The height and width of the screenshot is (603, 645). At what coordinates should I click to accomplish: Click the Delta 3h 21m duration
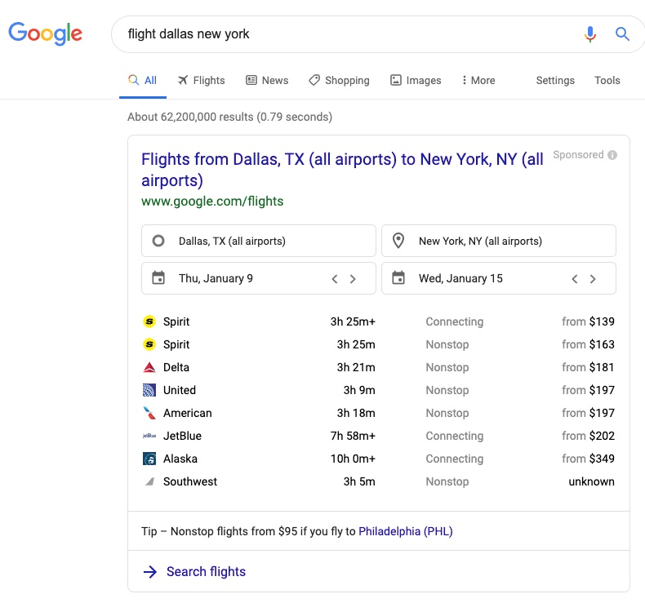tap(356, 367)
